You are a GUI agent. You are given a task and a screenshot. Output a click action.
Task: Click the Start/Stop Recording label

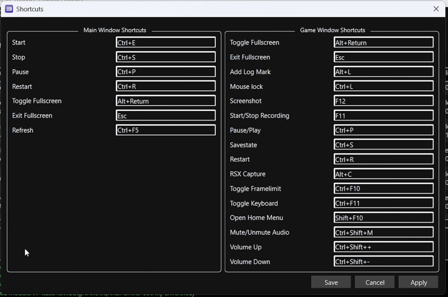(x=259, y=115)
